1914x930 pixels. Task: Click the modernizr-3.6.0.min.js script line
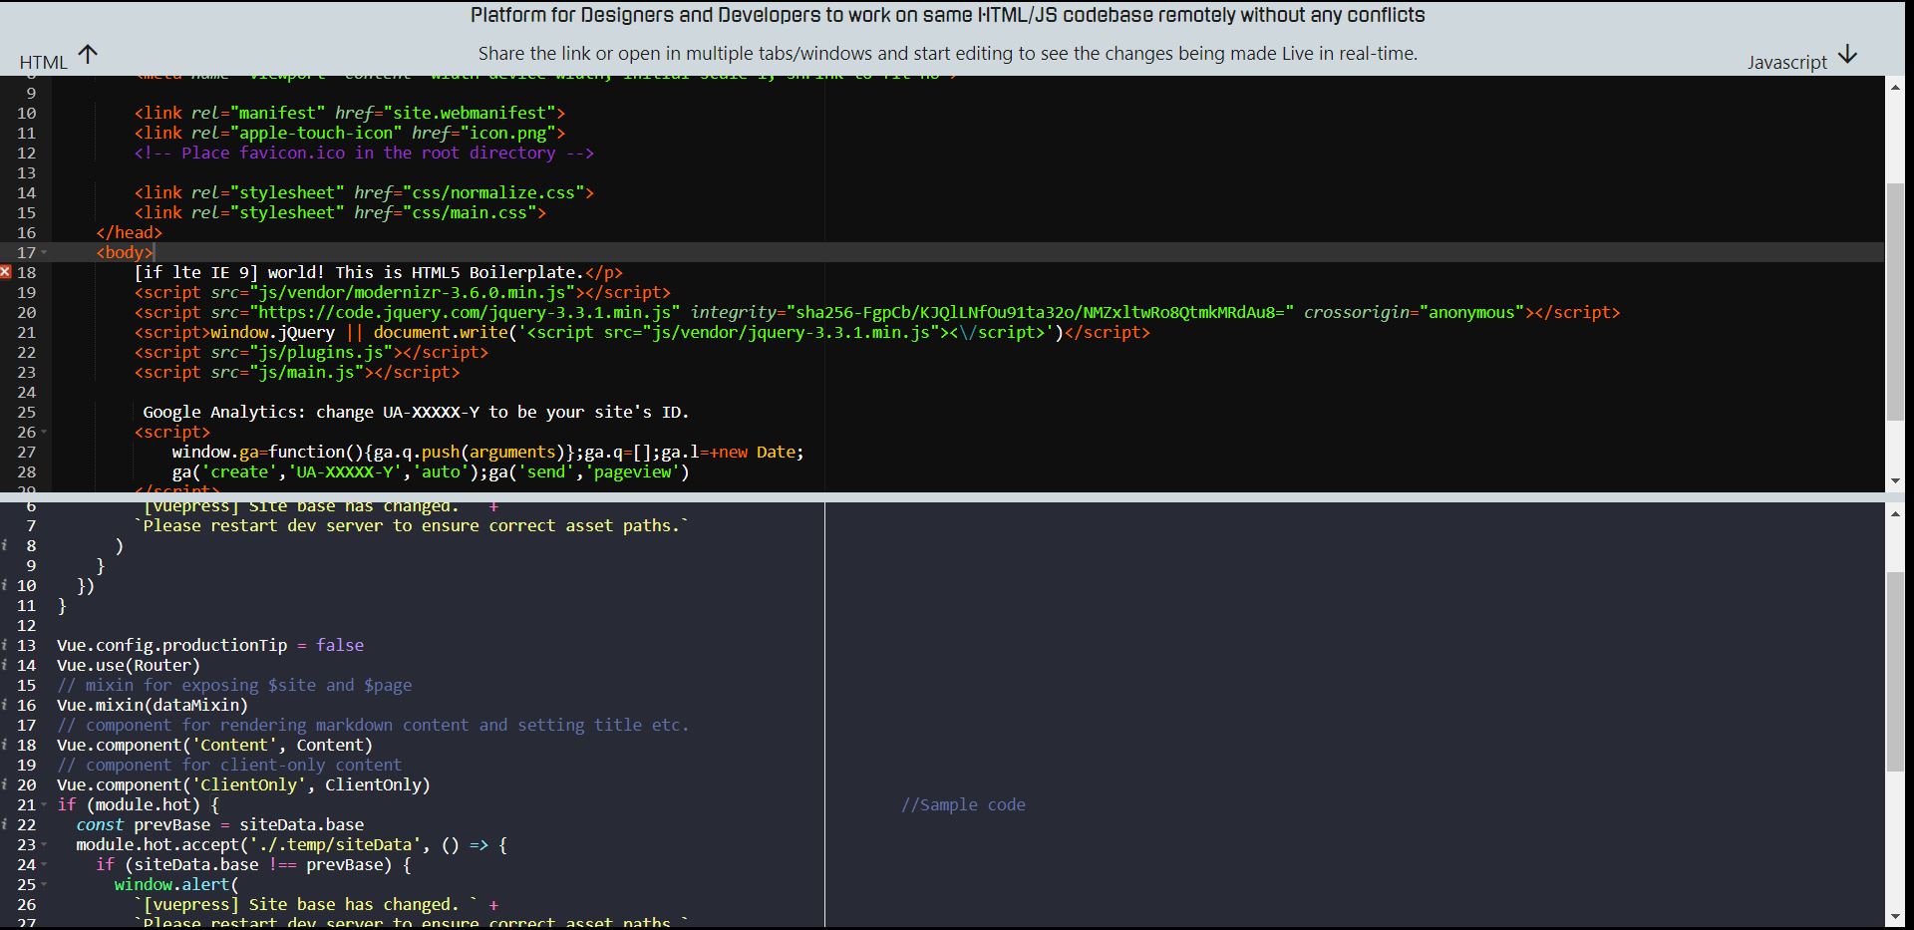click(403, 292)
